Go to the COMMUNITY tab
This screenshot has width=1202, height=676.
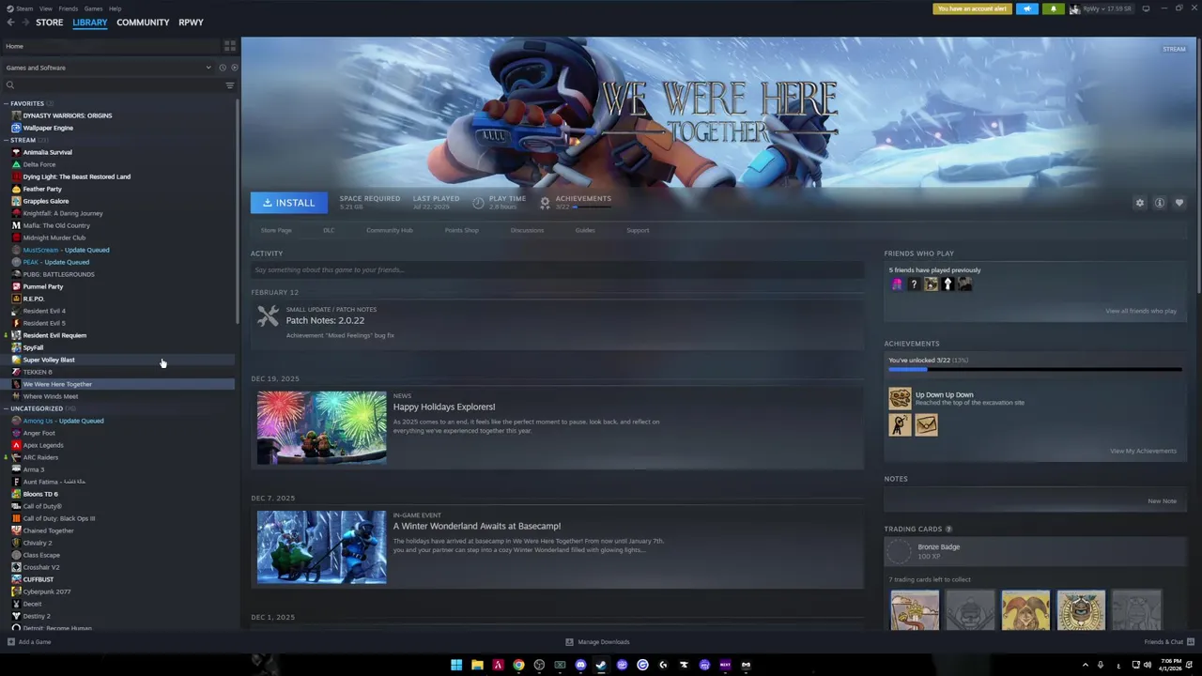(143, 23)
